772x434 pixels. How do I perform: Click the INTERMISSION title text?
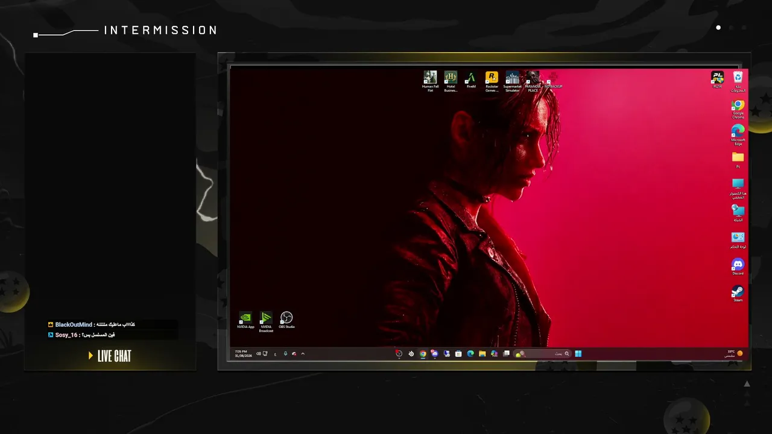(x=160, y=30)
